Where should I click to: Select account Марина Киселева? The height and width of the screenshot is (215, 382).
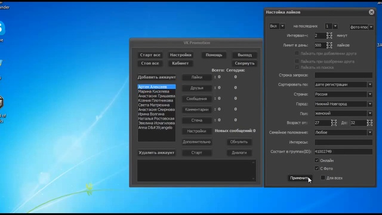(x=156, y=91)
